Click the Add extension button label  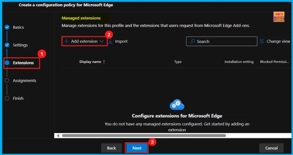tap(84, 41)
